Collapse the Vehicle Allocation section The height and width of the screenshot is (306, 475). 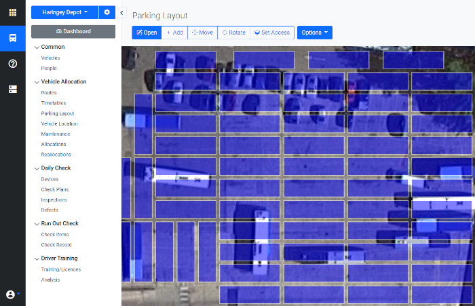coord(60,81)
